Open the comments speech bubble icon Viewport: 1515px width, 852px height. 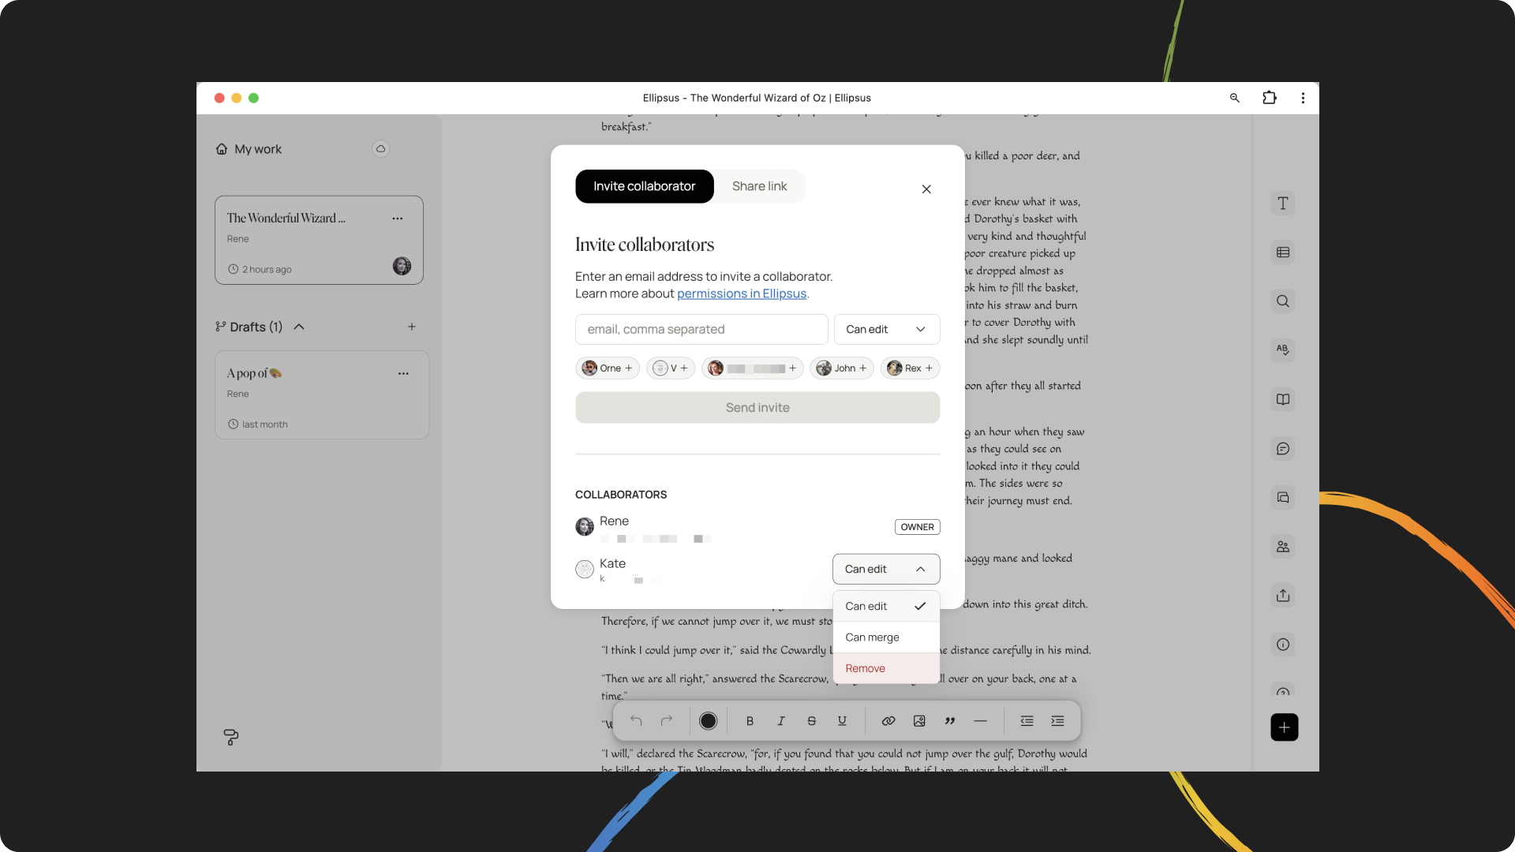coord(1283,449)
